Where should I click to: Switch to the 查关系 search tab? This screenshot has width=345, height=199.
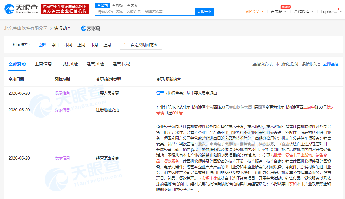[132, 5]
